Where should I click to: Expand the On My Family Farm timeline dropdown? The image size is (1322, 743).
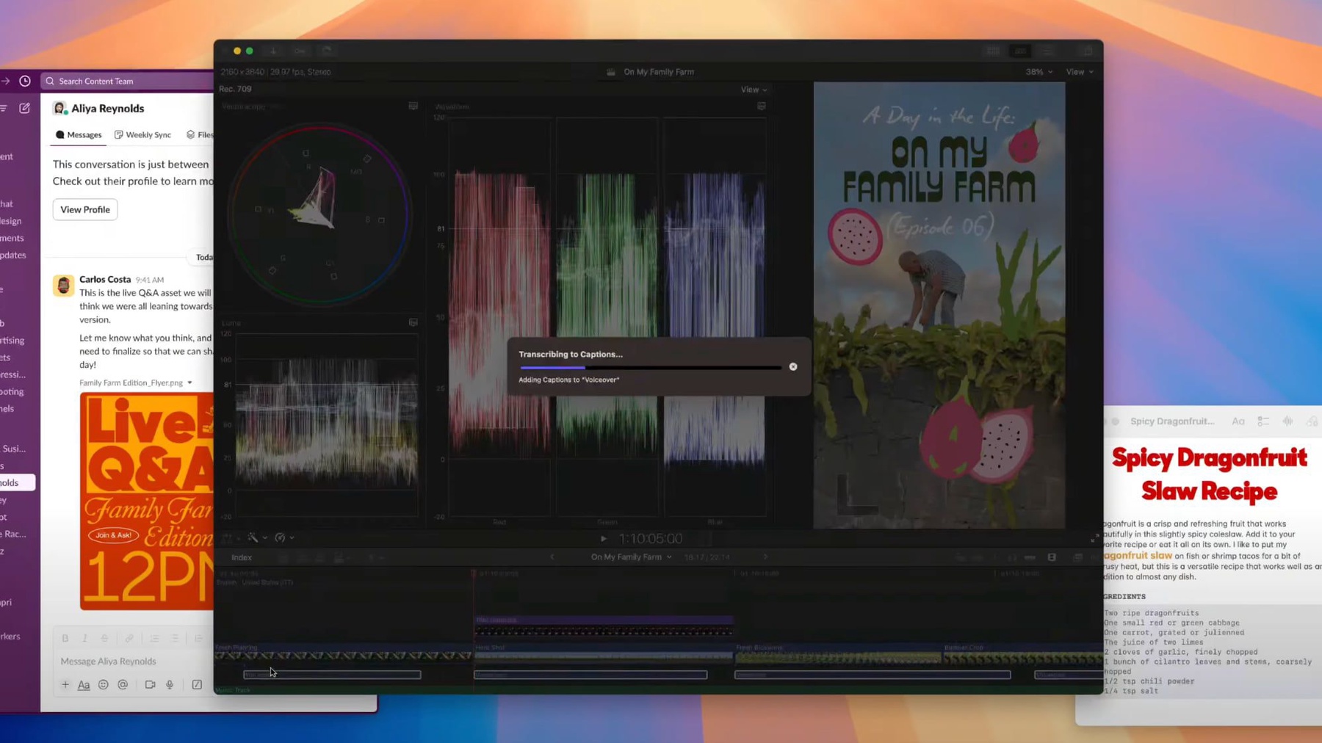(629, 557)
